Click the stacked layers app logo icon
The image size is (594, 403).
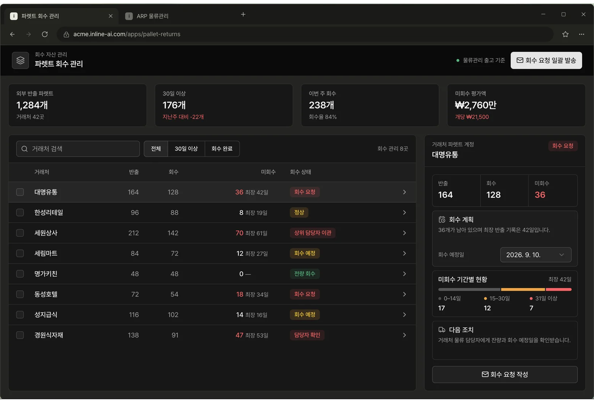click(21, 60)
